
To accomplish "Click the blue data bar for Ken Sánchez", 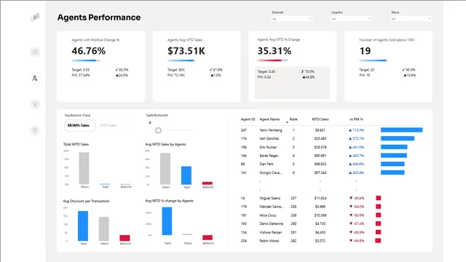I will click(398, 138).
